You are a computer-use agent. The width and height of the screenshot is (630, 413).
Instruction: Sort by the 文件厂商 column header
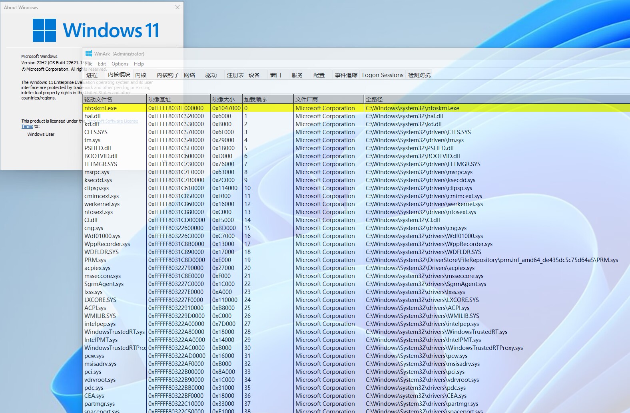tap(329, 99)
